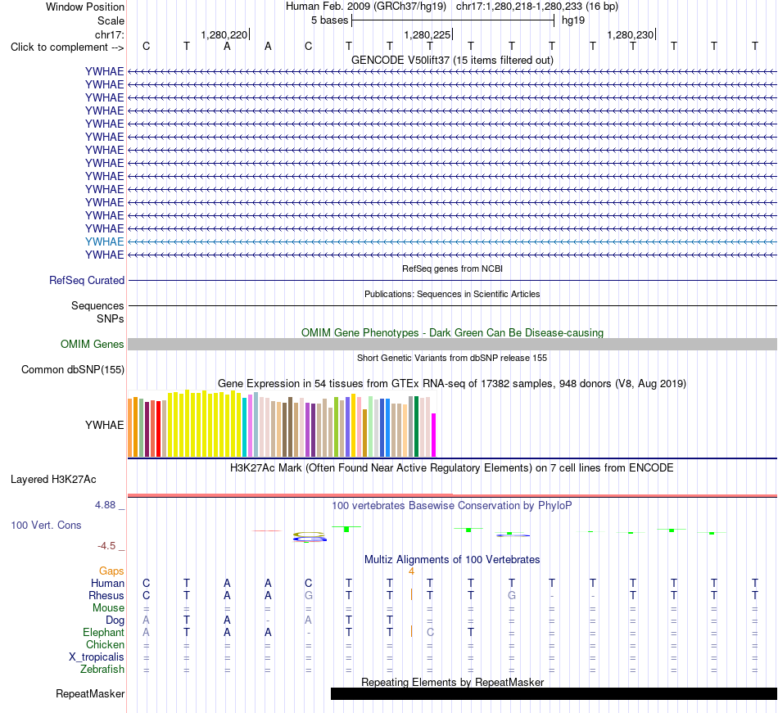The width and height of the screenshot is (778, 713).
Task: Click the X_tropicalis alignment row label
Action: [97, 657]
